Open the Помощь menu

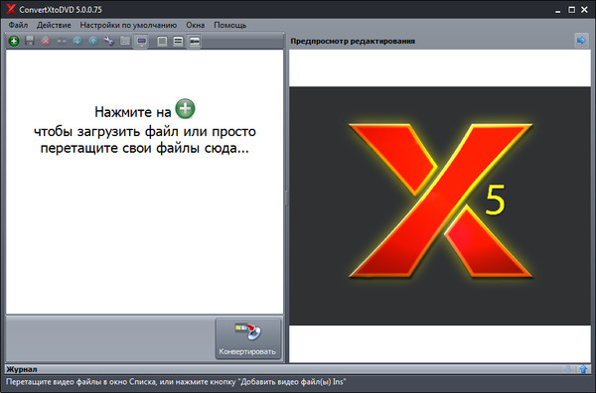tap(230, 25)
